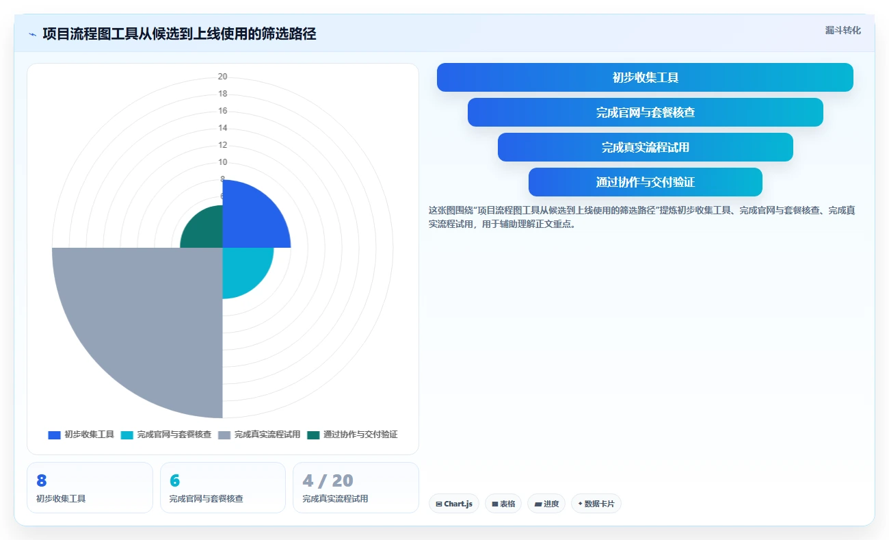Select the Chart.js tag

(x=454, y=504)
